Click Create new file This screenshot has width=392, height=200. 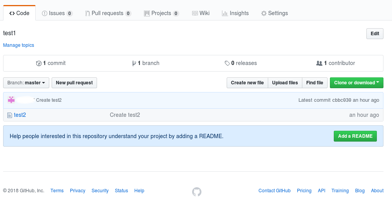247,83
